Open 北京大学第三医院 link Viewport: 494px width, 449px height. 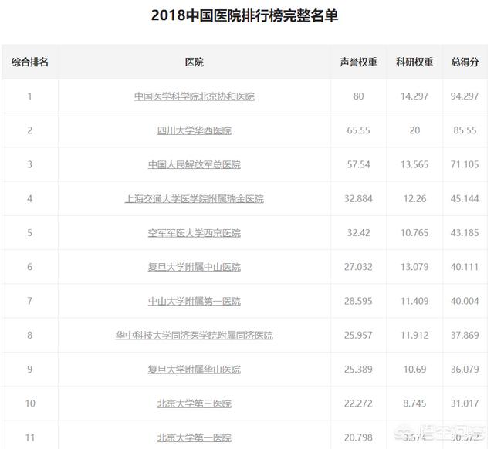[195, 403]
